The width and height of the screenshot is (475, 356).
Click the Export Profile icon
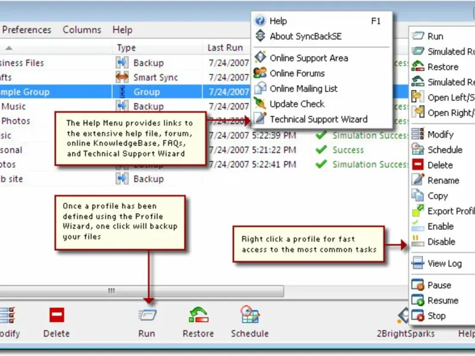(418, 211)
